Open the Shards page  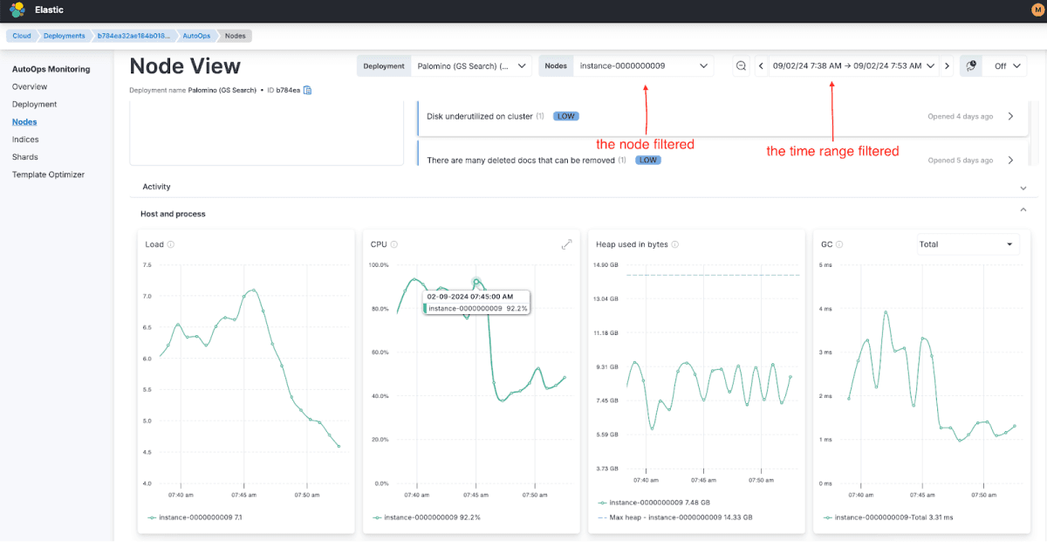23,156
